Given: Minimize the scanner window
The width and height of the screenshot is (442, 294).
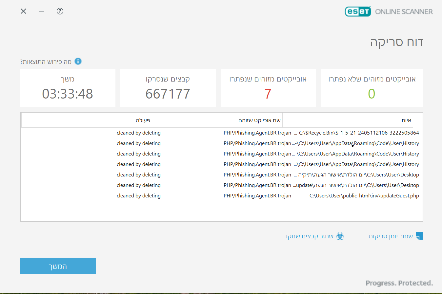Looking at the screenshot, I should tap(42, 11).
